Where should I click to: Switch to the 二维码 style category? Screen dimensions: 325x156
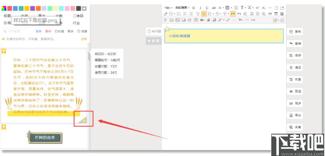[x=78, y=16]
